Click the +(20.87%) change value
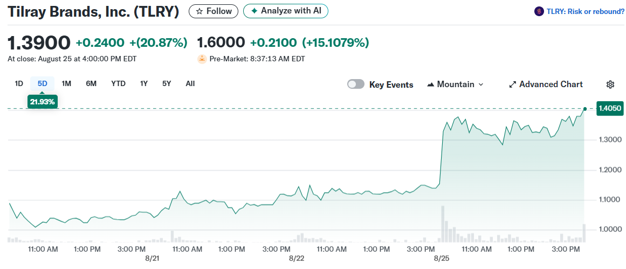This screenshot has height=269, width=626. pyautogui.click(x=159, y=43)
